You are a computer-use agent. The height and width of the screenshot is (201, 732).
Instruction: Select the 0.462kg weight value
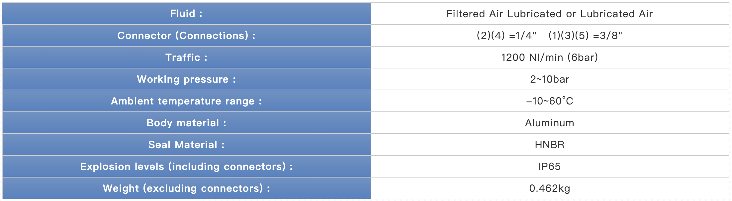coord(550,188)
